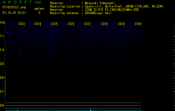175x111 pixels.
Task: Click the date stamp 07.10.29 23:21
Action: click(x=14, y=13)
